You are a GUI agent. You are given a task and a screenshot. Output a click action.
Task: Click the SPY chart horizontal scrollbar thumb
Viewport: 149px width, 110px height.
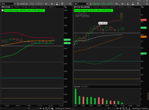pos(108,108)
